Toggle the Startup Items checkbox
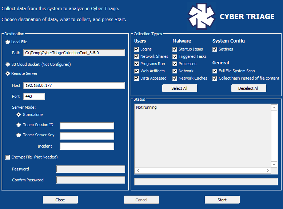 (175, 49)
